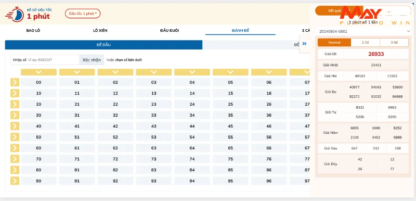Click the double-arrow collapse panel icon

pos(304,44)
